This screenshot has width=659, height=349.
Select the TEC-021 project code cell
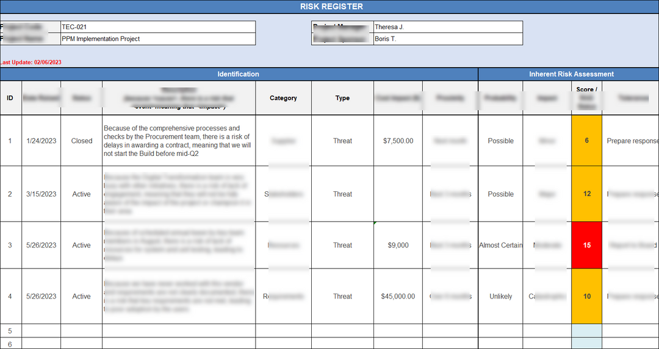point(157,27)
